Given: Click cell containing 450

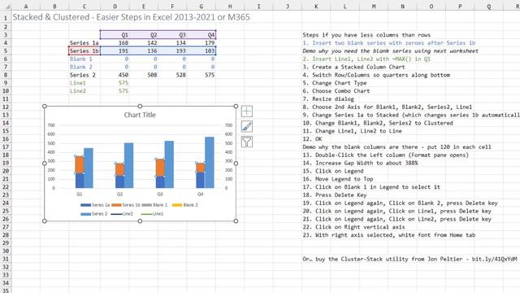Looking at the screenshot, I should [115, 75].
